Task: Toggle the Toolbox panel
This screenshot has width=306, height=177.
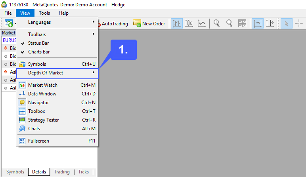Action: (x=57, y=111)
